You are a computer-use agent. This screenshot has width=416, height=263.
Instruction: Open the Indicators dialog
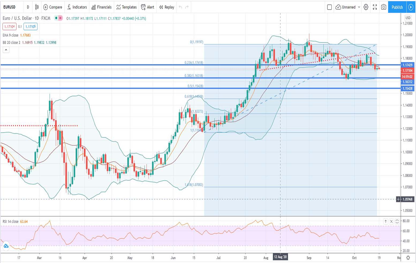click(77, 7)
